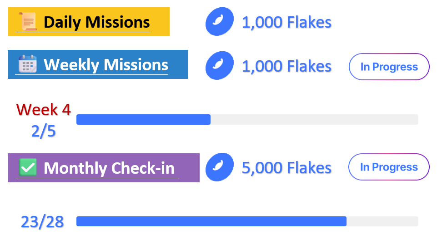Click the 1,000 Flakes reward for Daily Missions
This screenshot has height=244, width=442.
tap(286, 22)
